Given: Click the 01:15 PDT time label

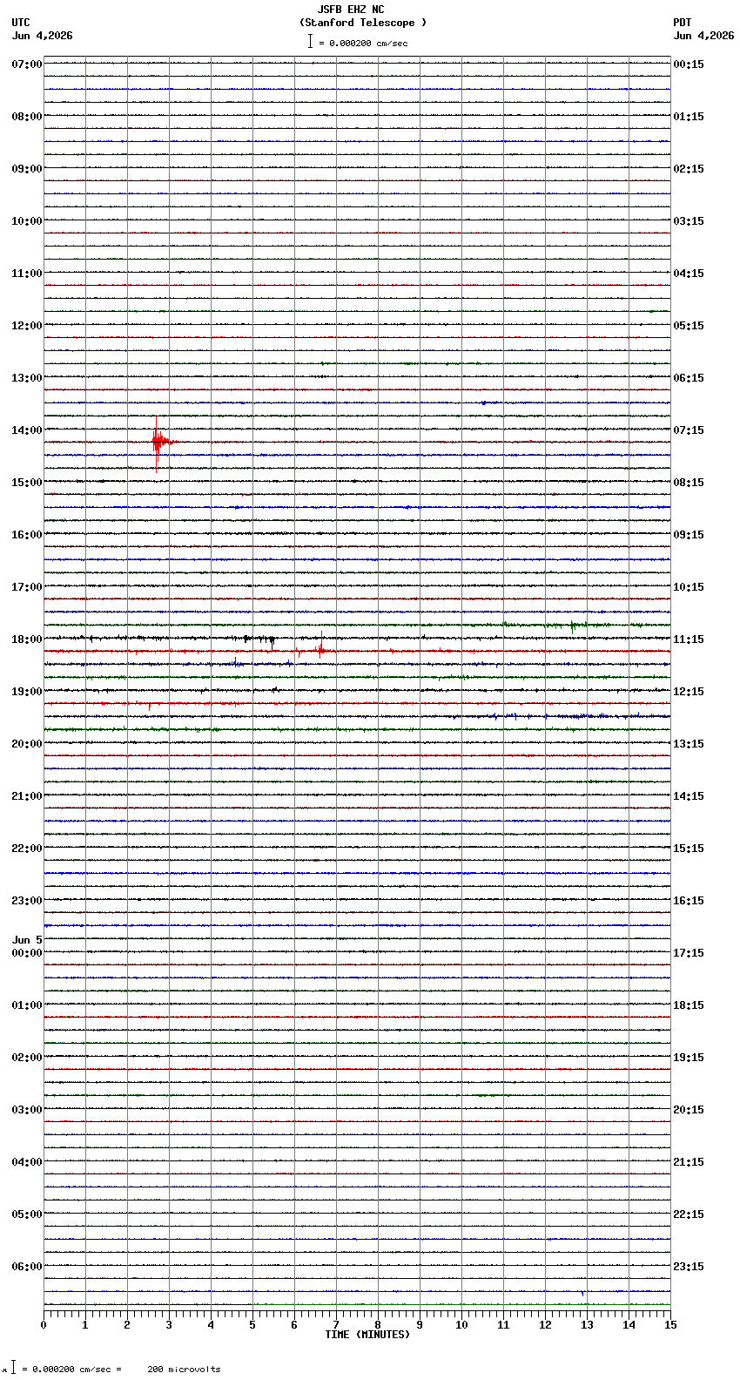Looking at the screenshot, I should (689, 117).
